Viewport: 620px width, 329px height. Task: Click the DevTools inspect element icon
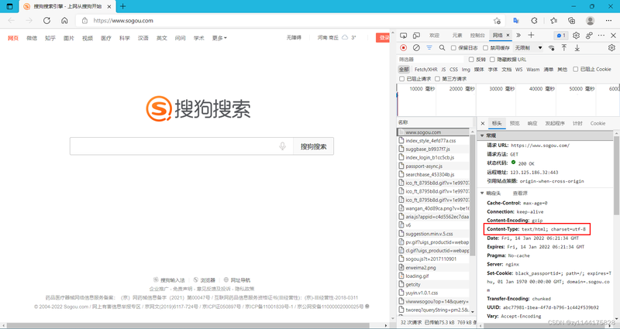[403, 36]
